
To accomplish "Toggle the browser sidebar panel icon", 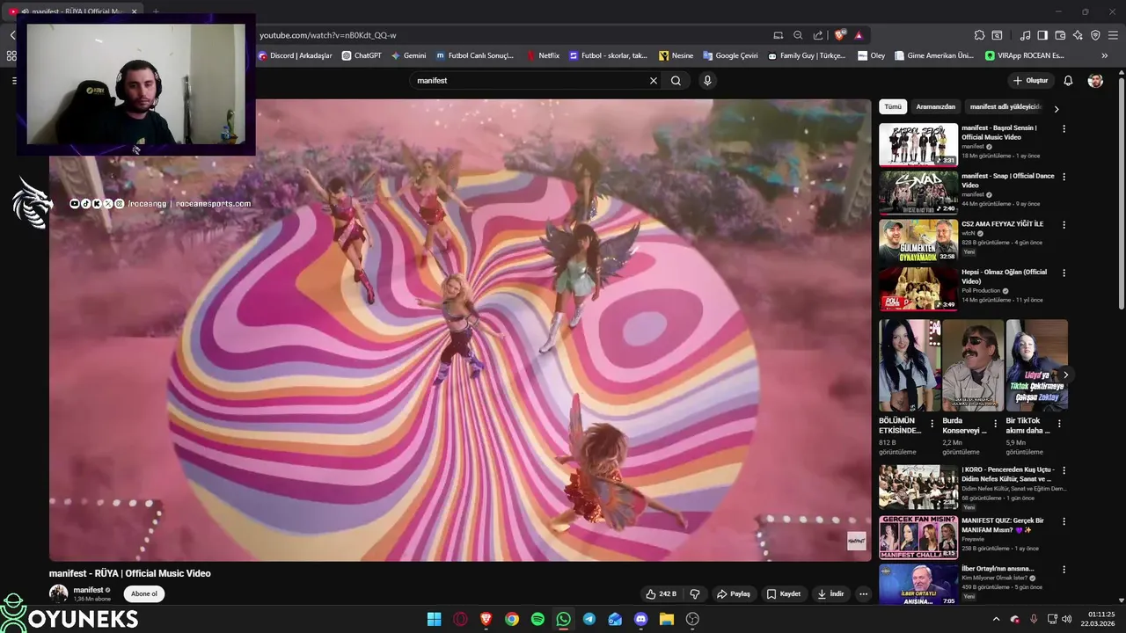I will point(1042,35).
